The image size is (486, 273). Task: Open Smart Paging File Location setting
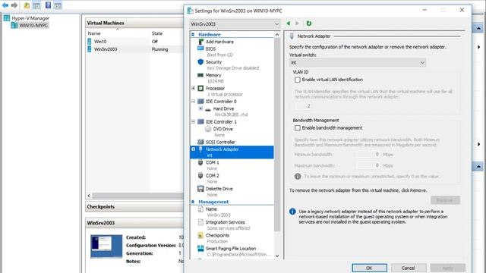pos(231,249)
